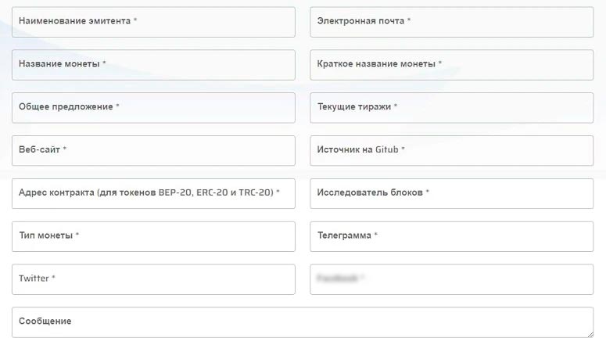
Task: Click the Наименование эмитента input field
Action: point(153,22)
